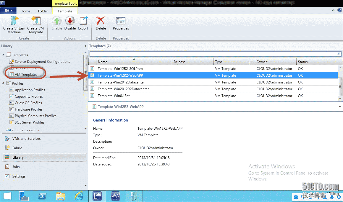Sort templates by Release column
343x202 pixels.
(193, 62)
